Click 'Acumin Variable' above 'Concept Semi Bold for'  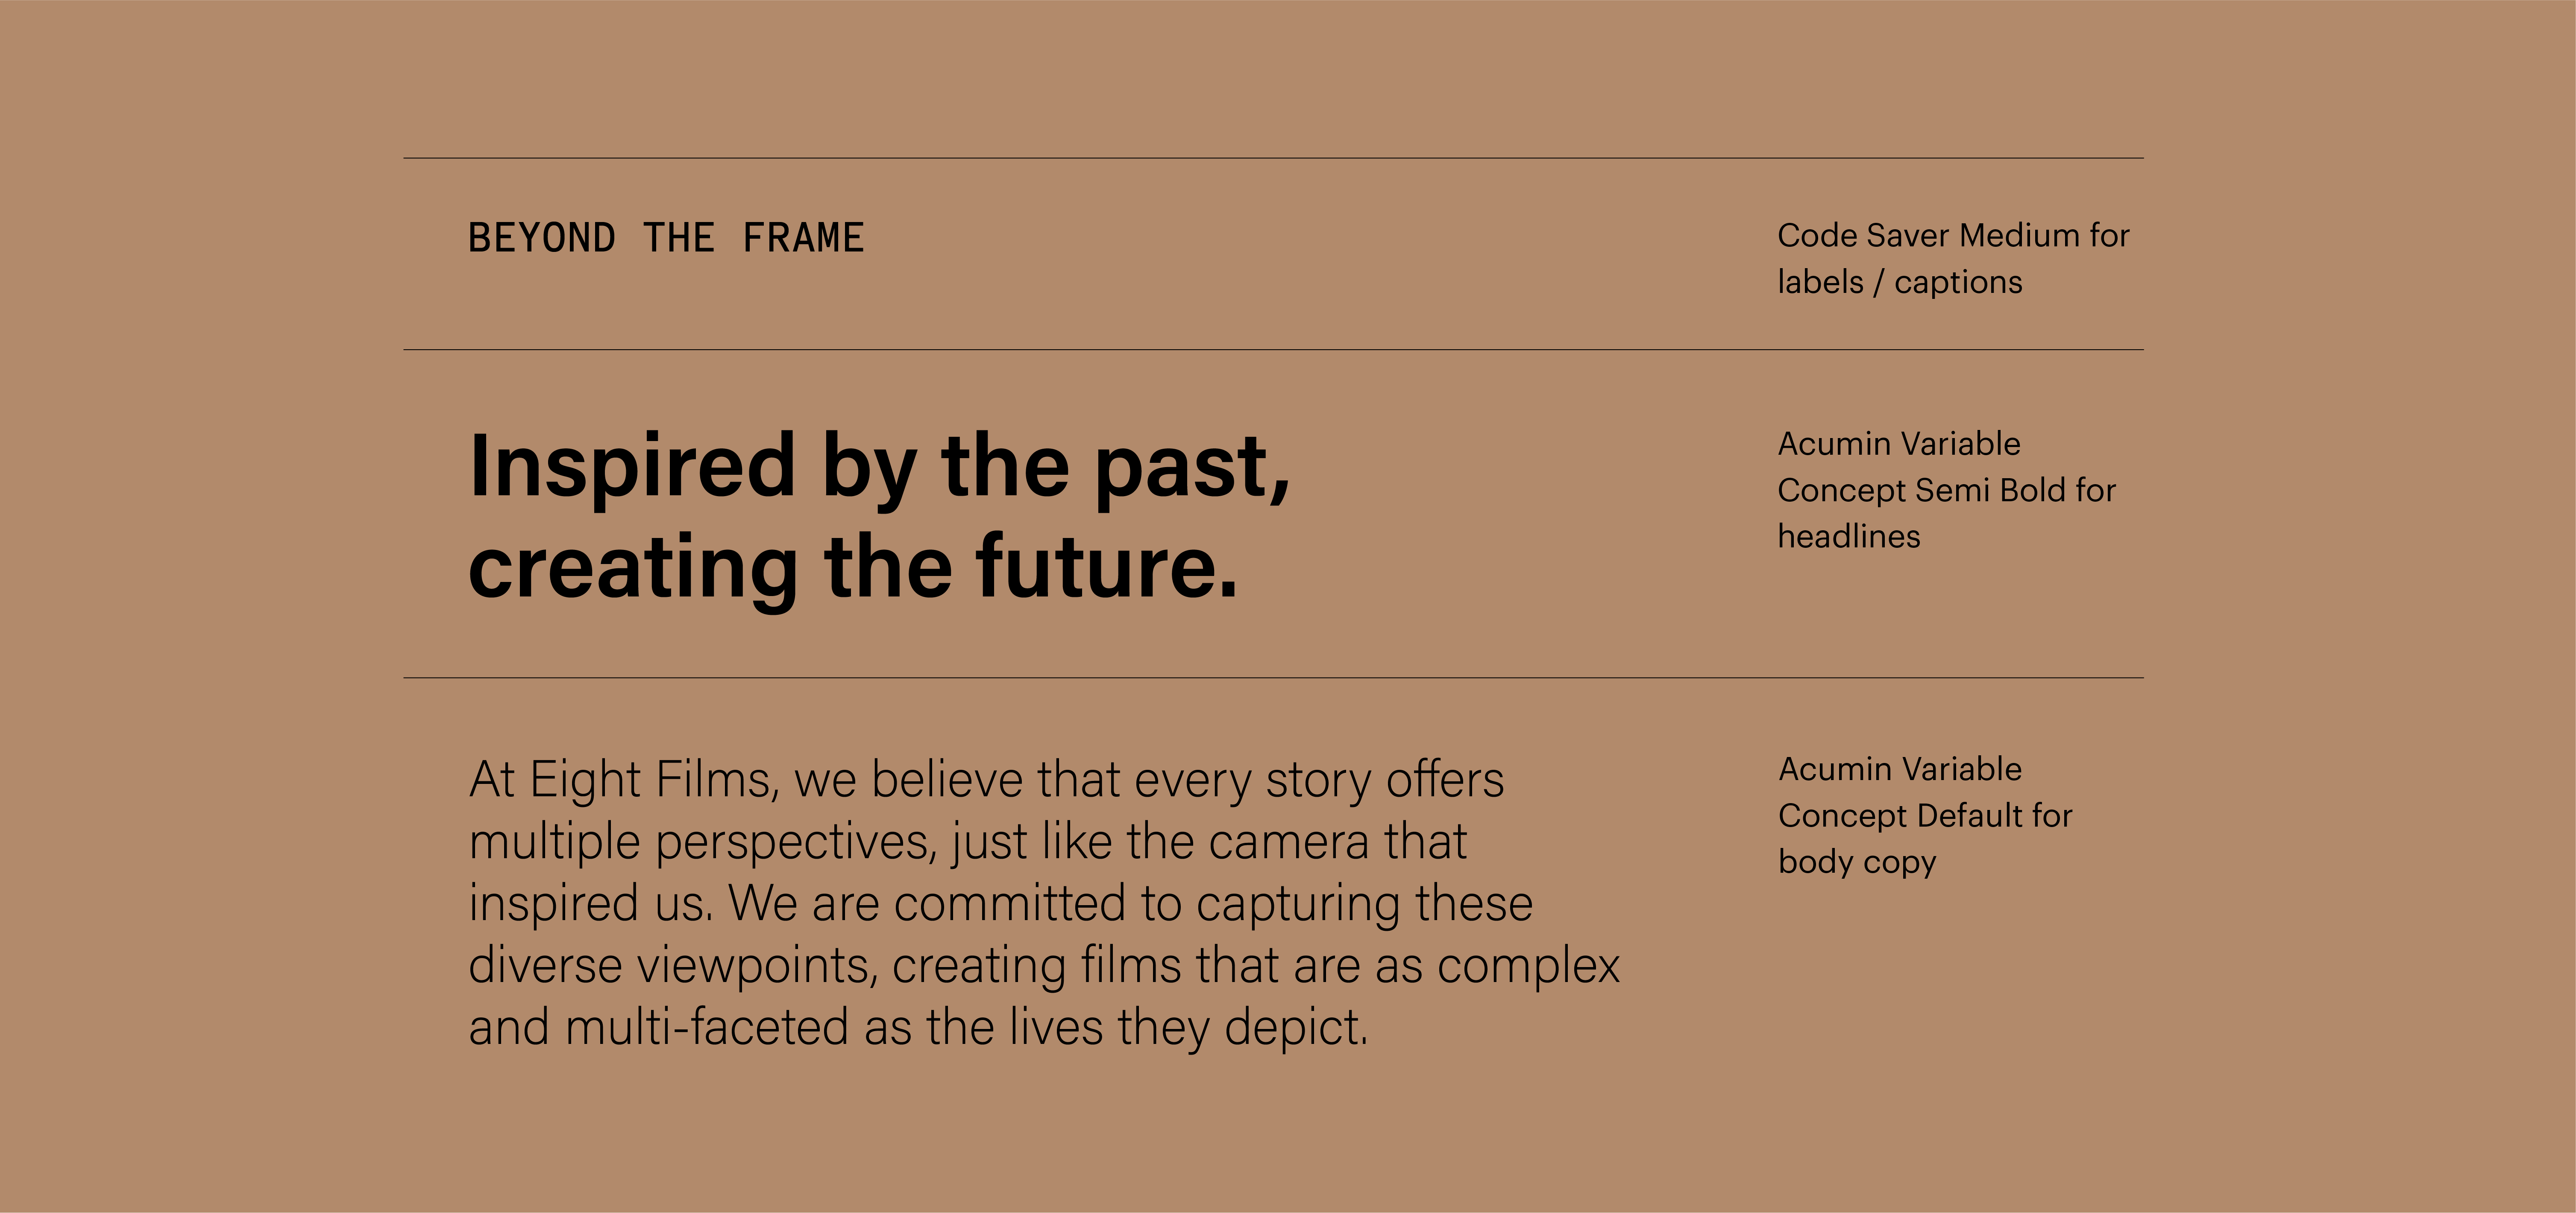coord(1899,444)
